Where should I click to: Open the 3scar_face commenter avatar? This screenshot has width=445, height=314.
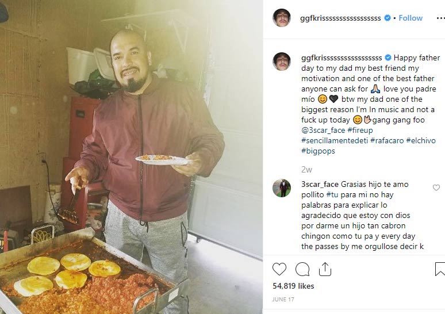[282, 188]
